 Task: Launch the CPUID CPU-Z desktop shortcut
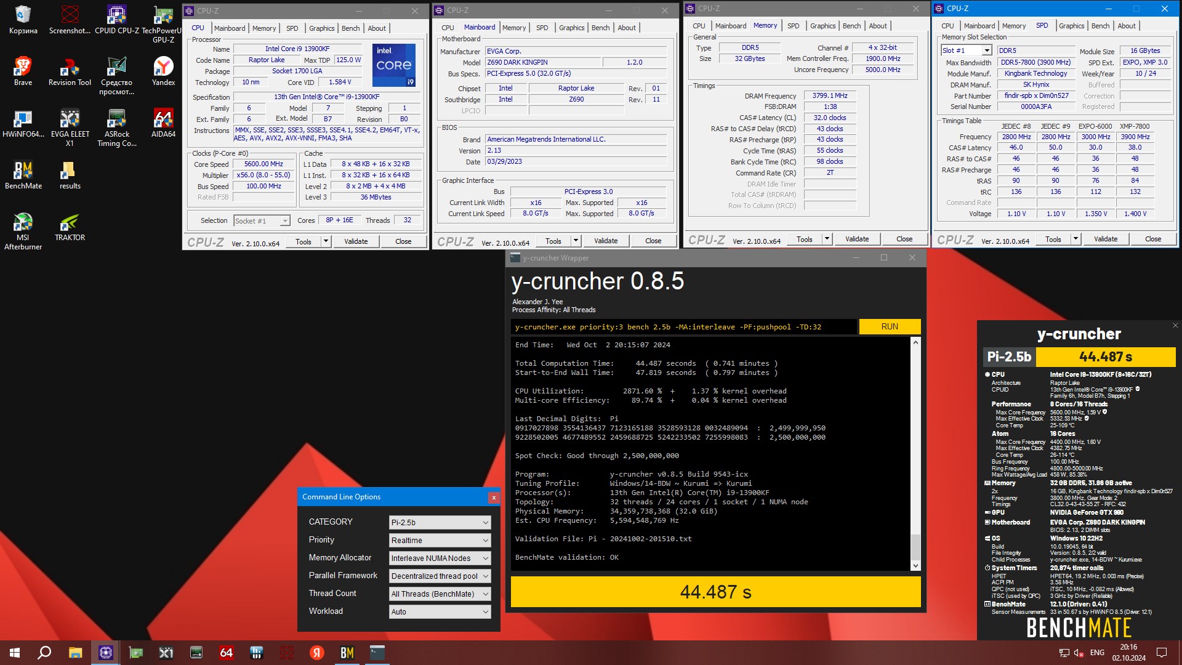[116, 20]
